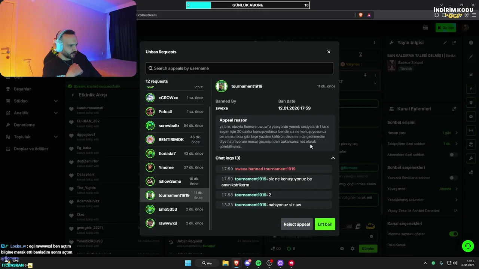Screen dimensions: 479x269
Task: Open the green headset support button
Action: (x=468, y=246)
